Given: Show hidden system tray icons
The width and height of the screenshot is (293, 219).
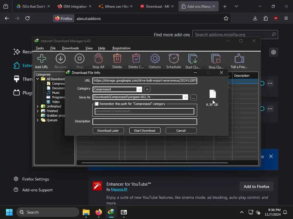Looking at the screenshot, I should 241,212.
